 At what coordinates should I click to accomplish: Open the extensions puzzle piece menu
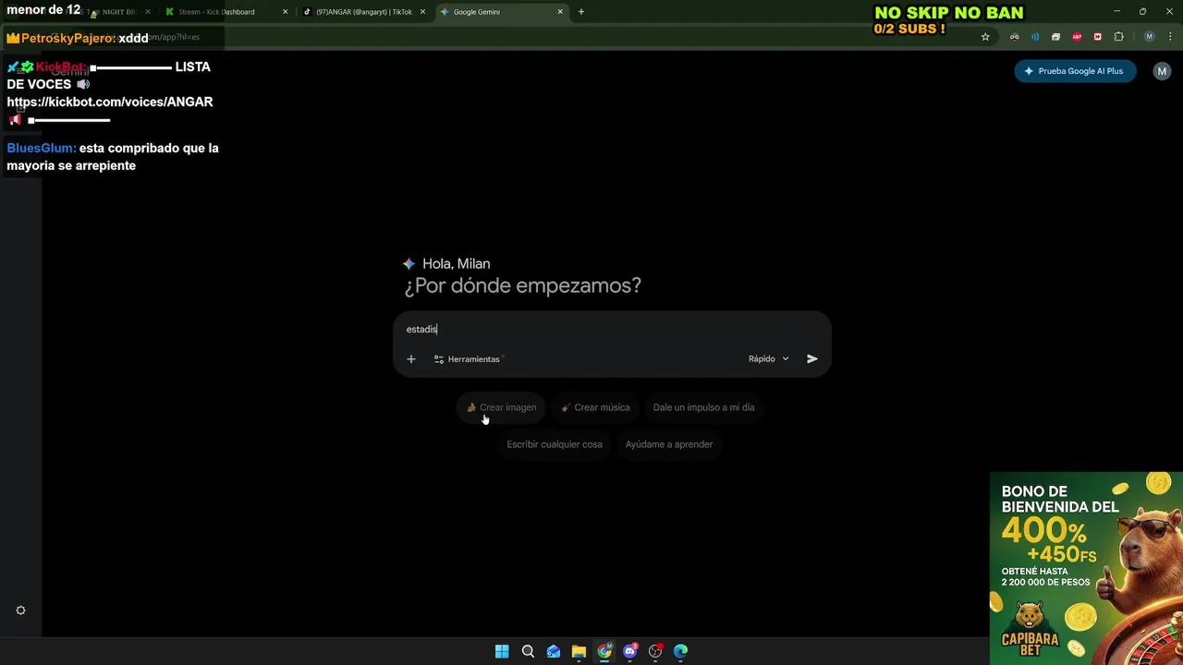[x=1118, y=37]
